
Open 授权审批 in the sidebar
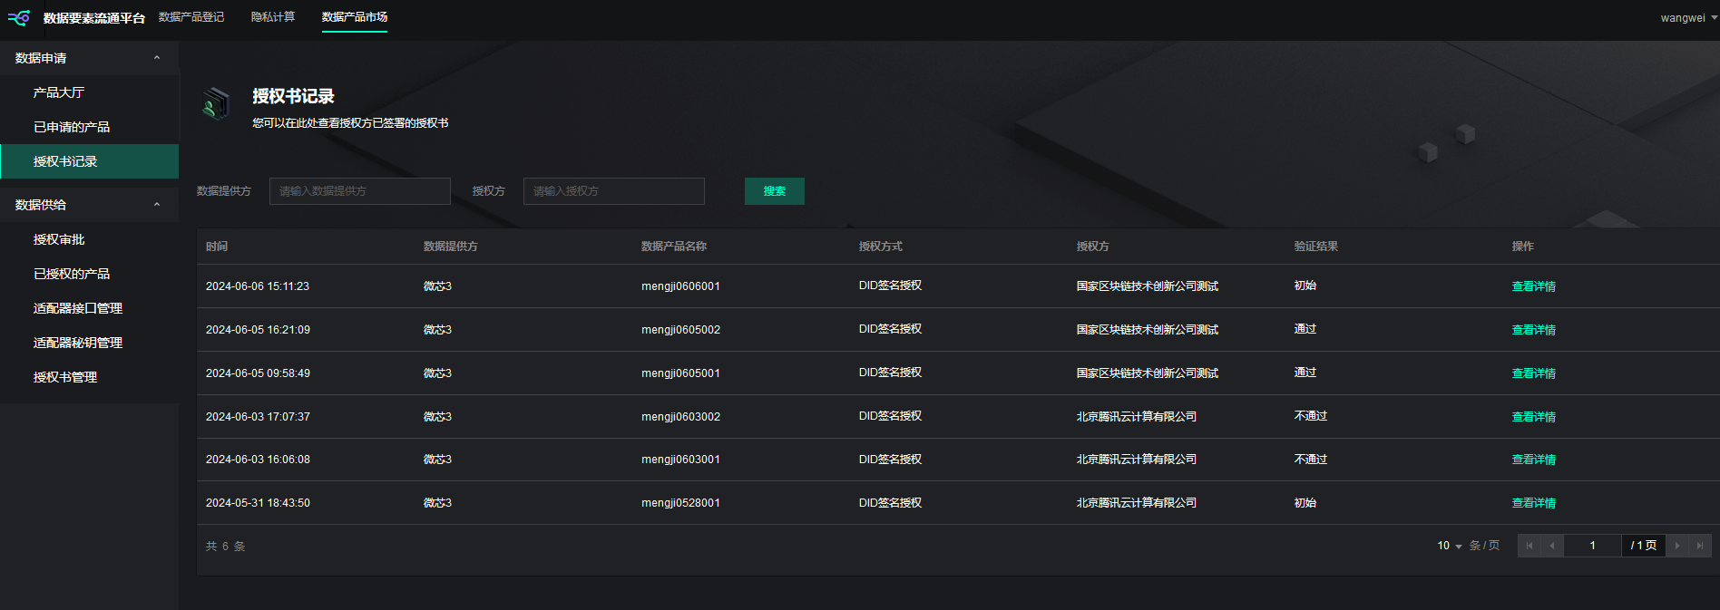pos(59,239)
